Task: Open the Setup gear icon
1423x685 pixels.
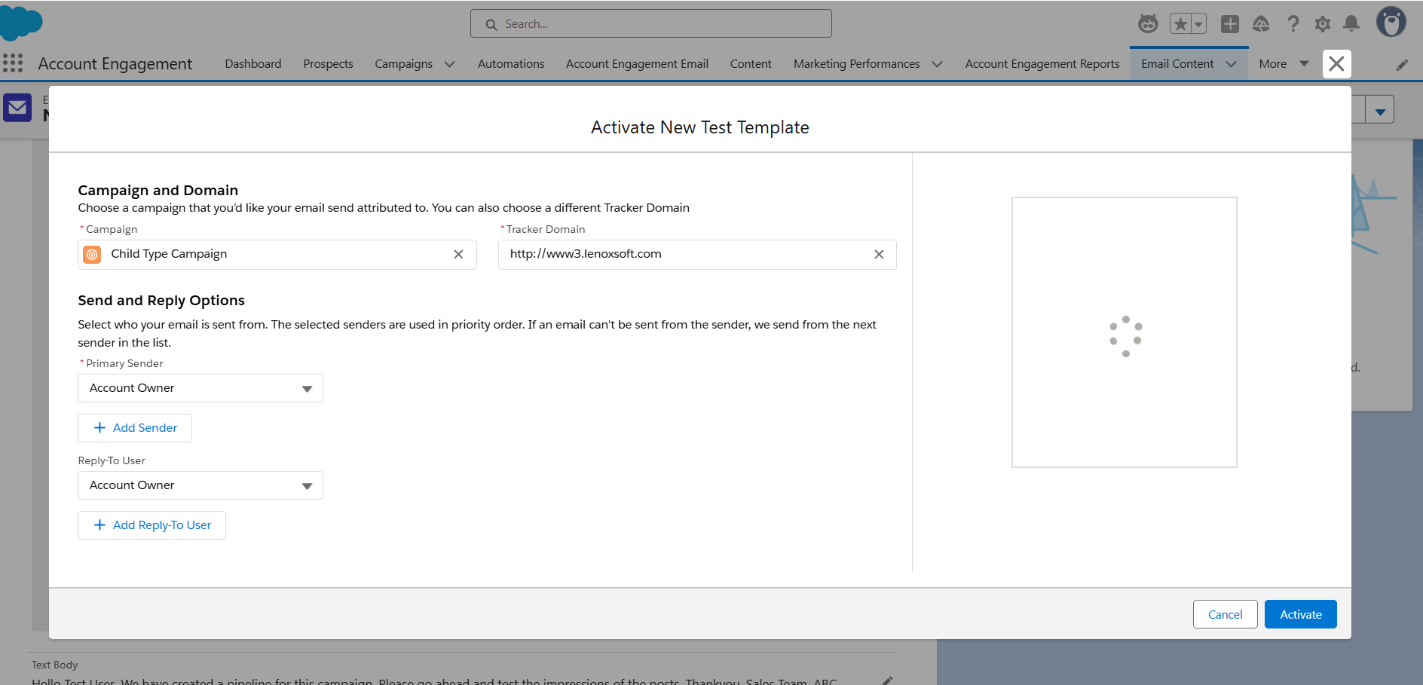Action: point(1322,24)
